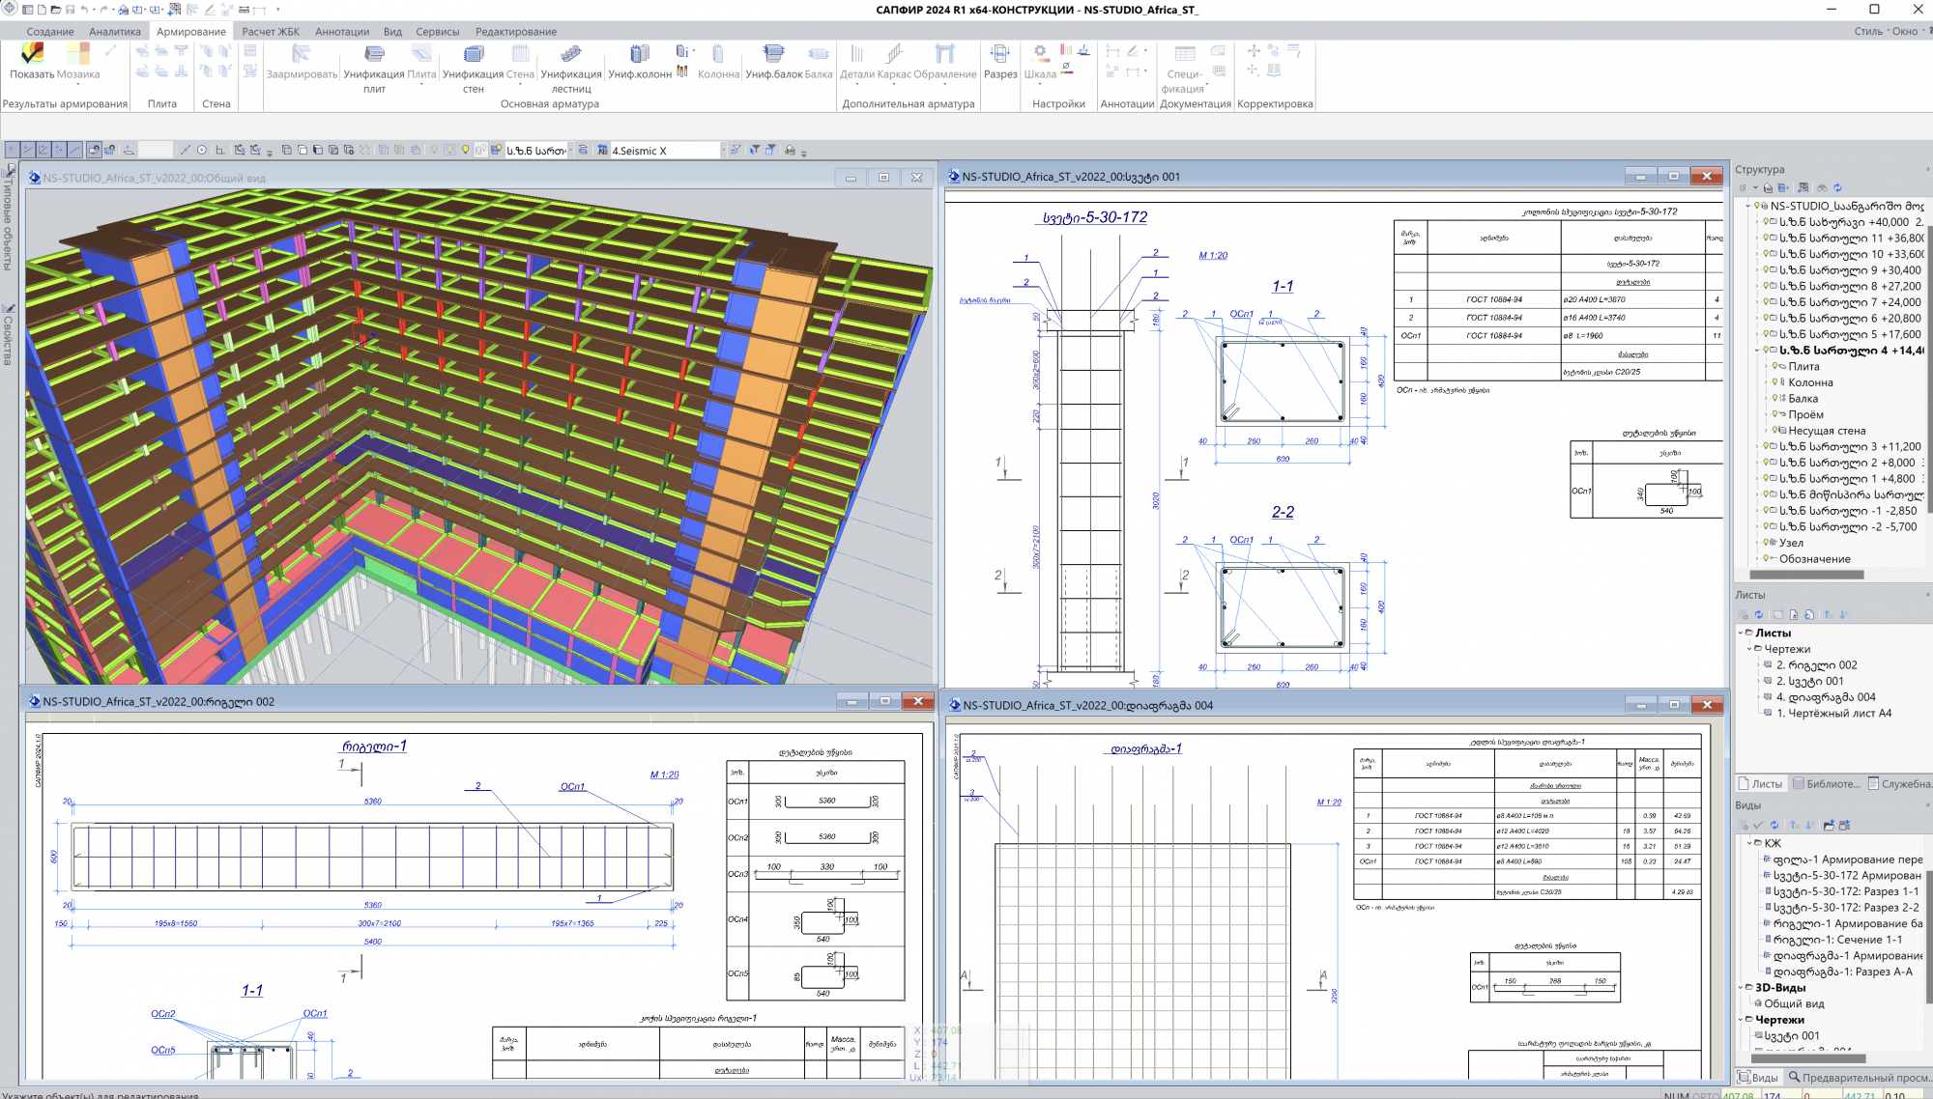The image size is (1933, 1099).
Task: Toggle lightbulb visibility for Балка node
Action: (1775, 398)
